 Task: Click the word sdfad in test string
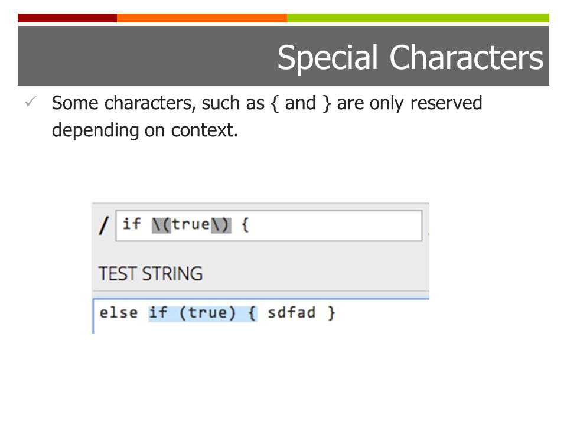coord(291,313)
